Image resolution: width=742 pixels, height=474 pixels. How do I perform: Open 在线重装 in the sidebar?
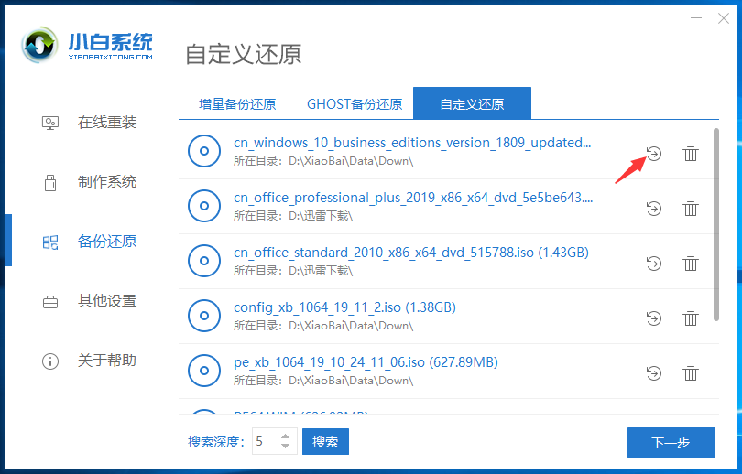[106, 123]
